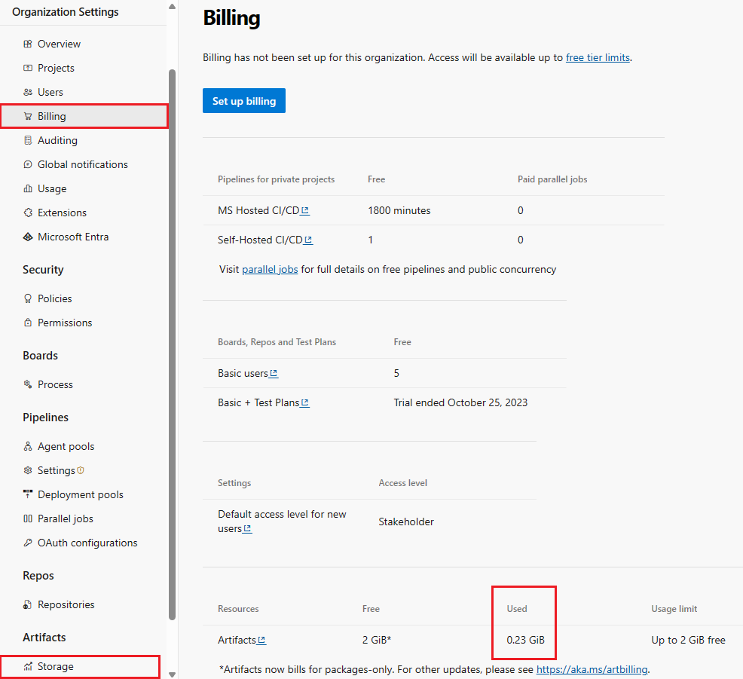Click the 1800 minutes free value
This screenshot has width=743, height=679.
click(399, 211)
